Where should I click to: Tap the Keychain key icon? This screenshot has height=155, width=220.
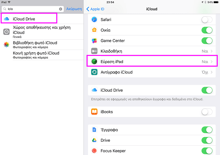[94, 51]
